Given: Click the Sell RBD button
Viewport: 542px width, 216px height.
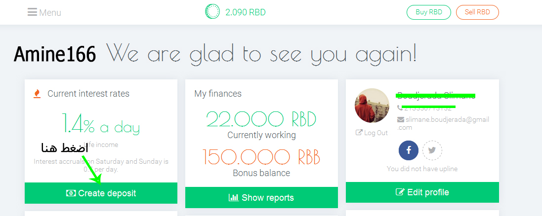Looking at the screenshot, I should pos(477,12).
